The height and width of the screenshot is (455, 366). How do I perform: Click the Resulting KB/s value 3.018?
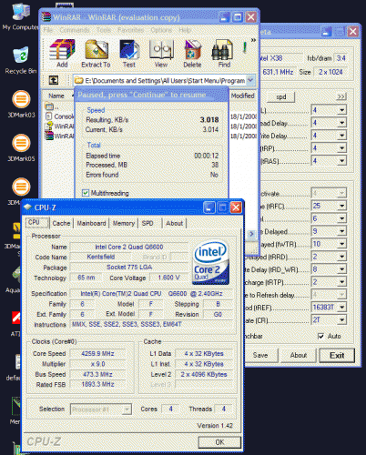pyautogui.click(x=209, y=120)
